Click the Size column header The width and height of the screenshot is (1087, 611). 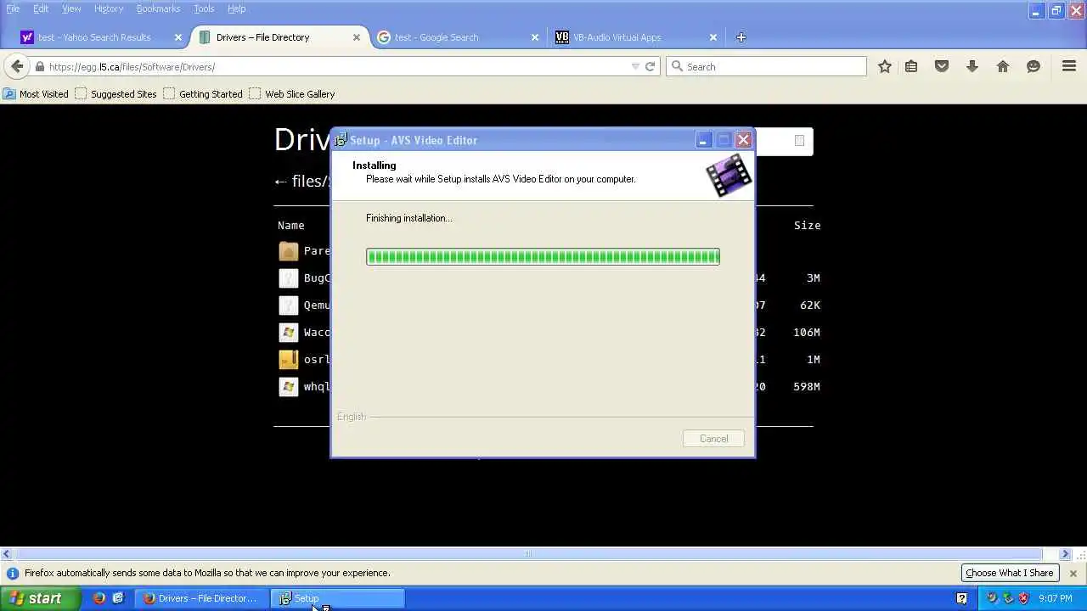tap(807, 225)
